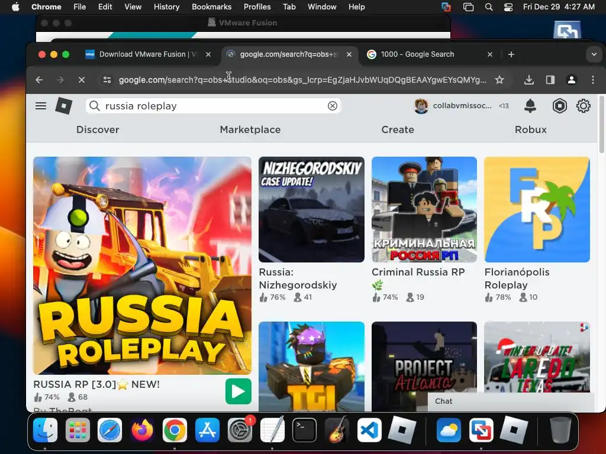The width and height of the screenshot is (606, 454).
Task: Open Criminal Russia RP game thumbnail
Action: point(424,210)
